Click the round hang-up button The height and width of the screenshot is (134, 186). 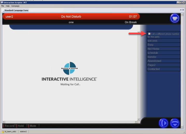coord(175,123)
